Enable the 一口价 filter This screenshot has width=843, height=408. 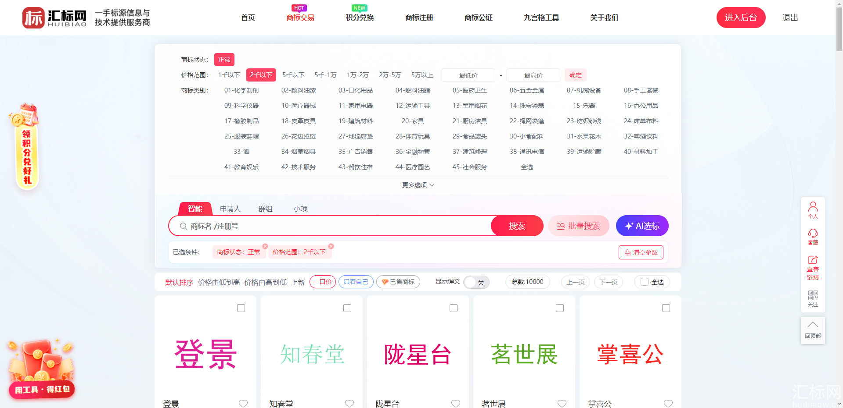(x=323, y=282)
